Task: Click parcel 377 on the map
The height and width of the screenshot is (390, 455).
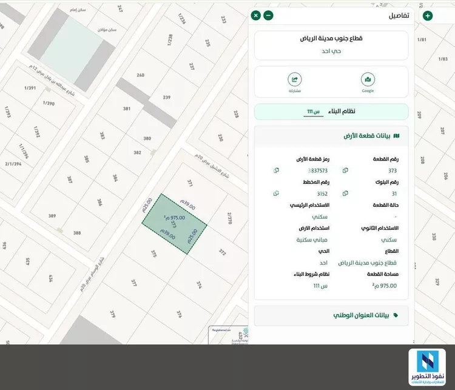Action: (134, 283)
